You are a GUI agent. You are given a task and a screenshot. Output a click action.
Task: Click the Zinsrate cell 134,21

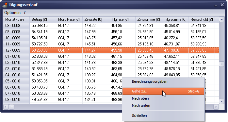click(x=96, y=100)
